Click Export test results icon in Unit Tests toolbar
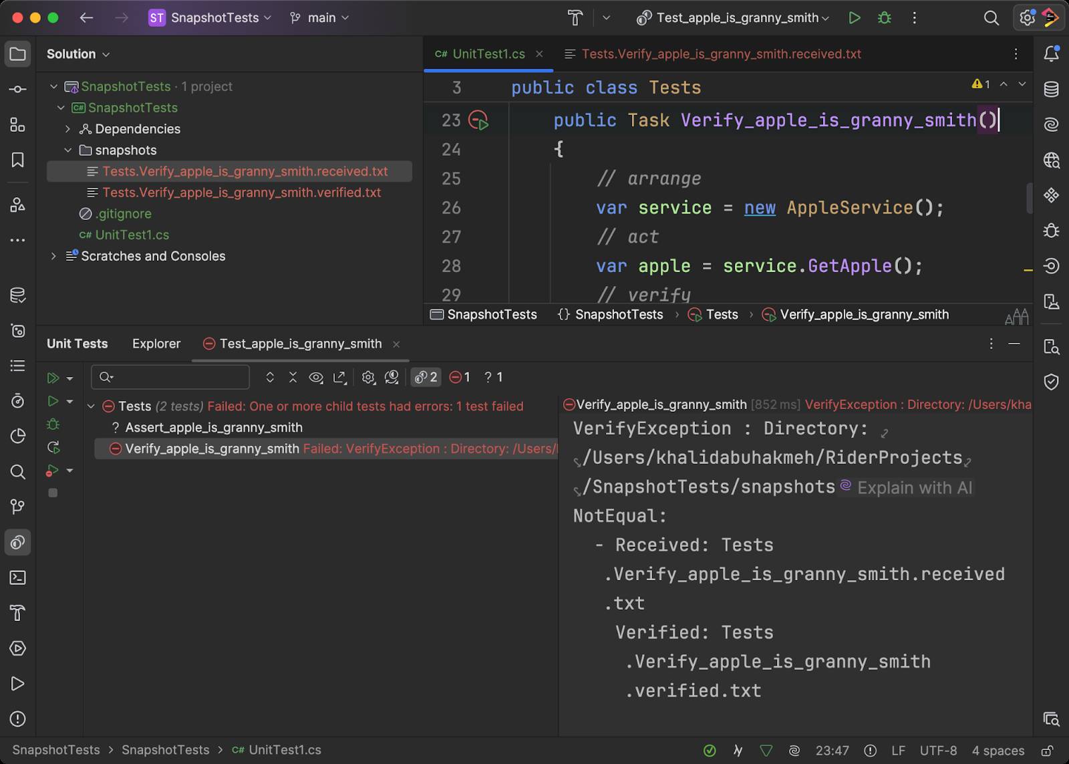The image size is (1069, 764). tap(339, 378)
